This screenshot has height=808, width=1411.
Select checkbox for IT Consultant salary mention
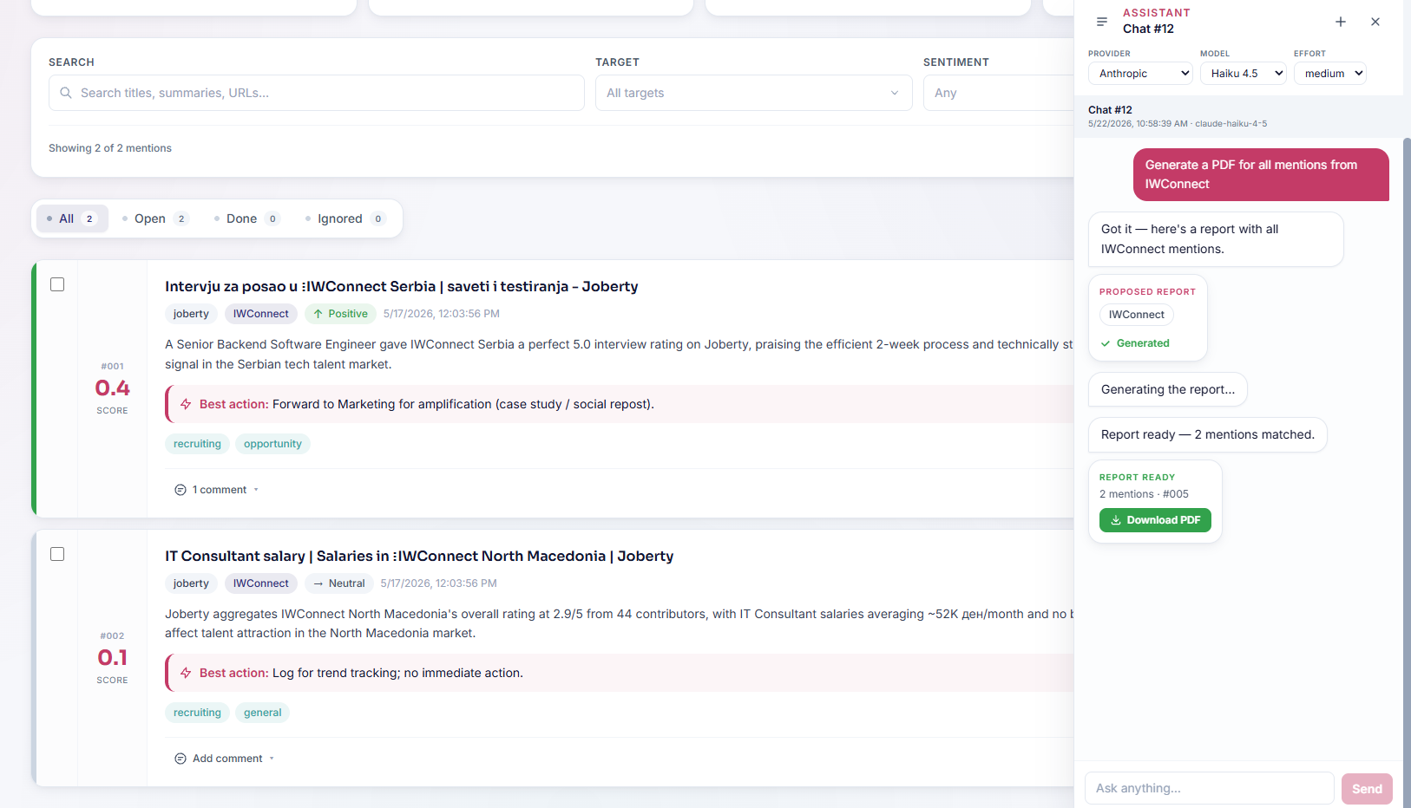click(x=57, y=554)
